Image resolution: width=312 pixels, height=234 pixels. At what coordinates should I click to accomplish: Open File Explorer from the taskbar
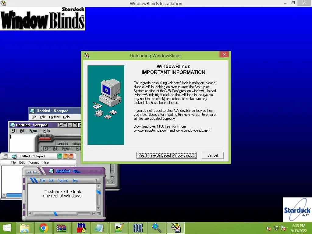coord(25,228)
